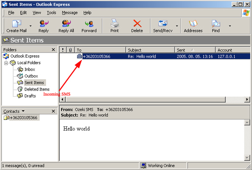This screenshot has width=252, height=170.
Task: Select the Sent Items folder
Action: [x=34, y=83]
